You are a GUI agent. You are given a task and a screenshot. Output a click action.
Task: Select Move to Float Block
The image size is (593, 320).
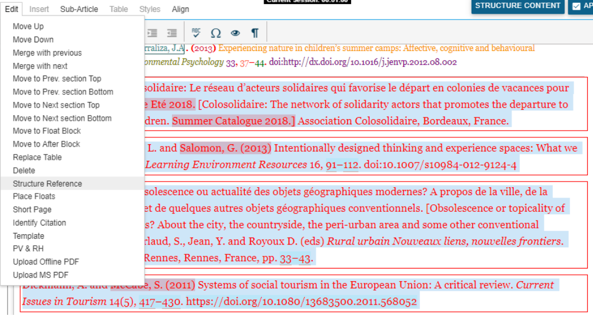pyautogui.click(x=72, y=131)
